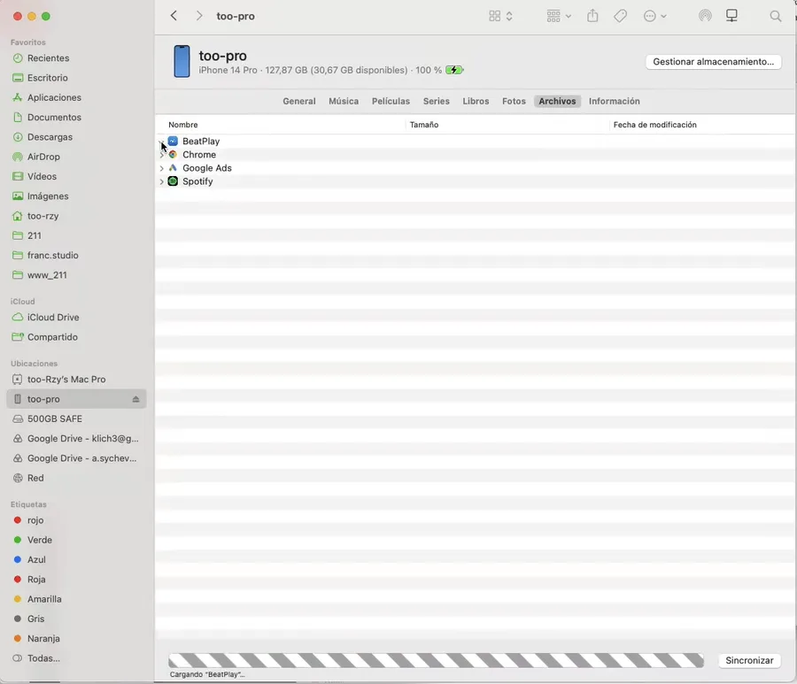The image size is (797, 684).
Task: Go forward with the right arrow
Action: 198,16
